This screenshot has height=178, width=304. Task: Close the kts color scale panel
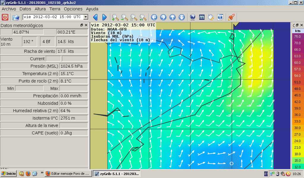coord(302,25)
